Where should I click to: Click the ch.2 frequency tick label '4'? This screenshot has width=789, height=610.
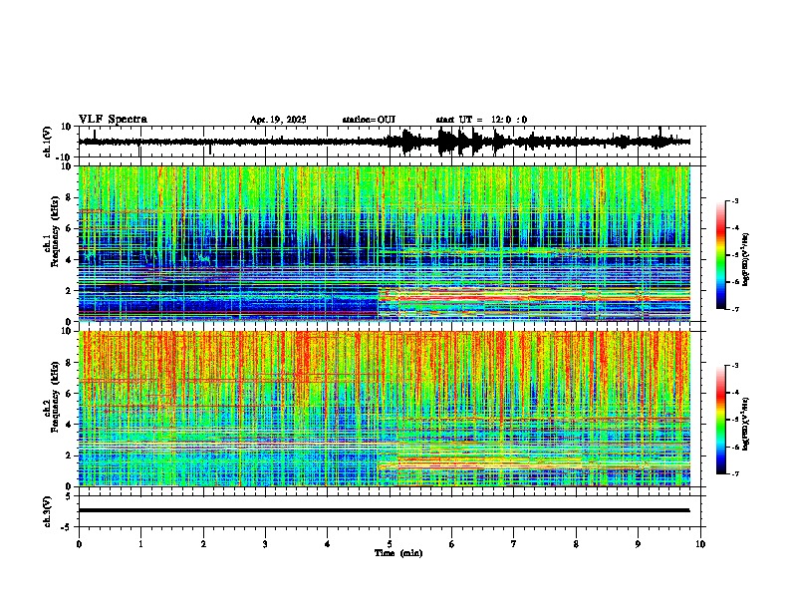pyautogui.click(x=69, y=425)
